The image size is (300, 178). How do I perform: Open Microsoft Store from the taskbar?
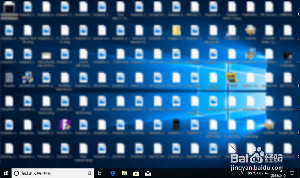136,173
